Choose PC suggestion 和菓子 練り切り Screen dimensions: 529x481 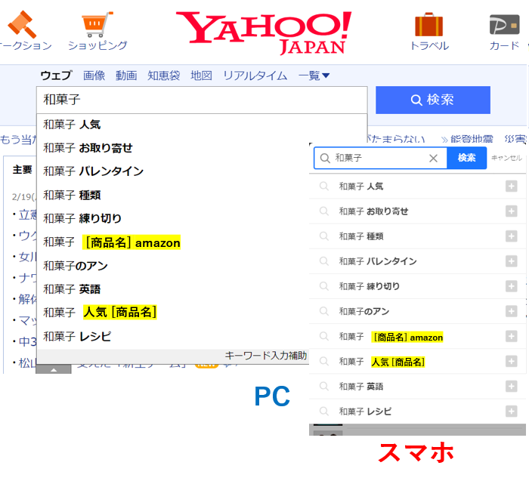click(82, 219)
